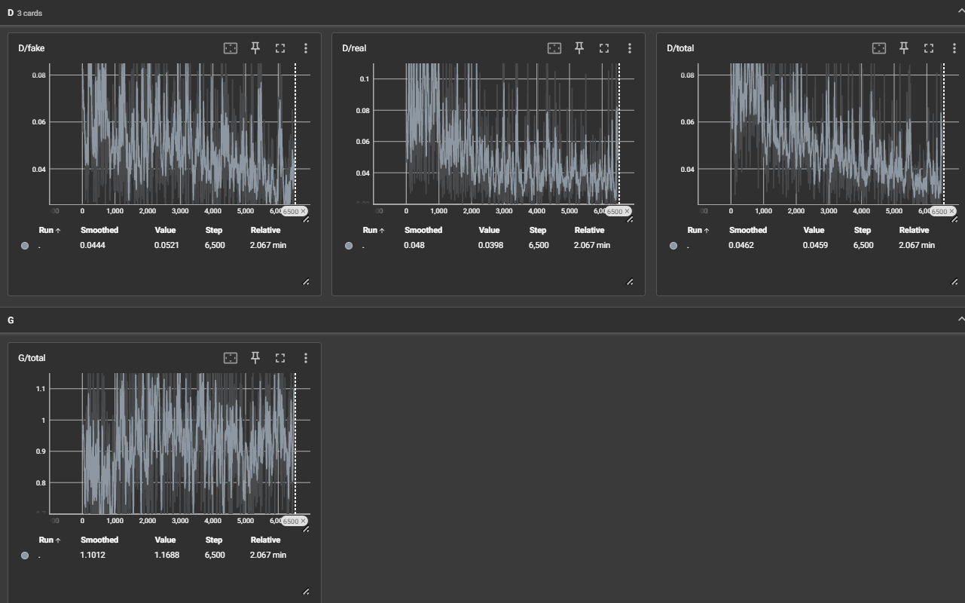Sort D/total table by Run column
Screen dimensions: 965x603
(x=698, y=230)
